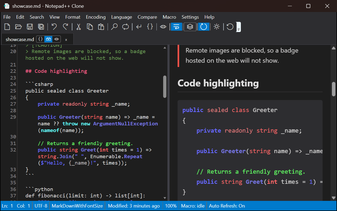Viewport: 337px width, 211px height.
Task: Expand the toolbar overflow dropdown arrow
Action: coord(239,27)
